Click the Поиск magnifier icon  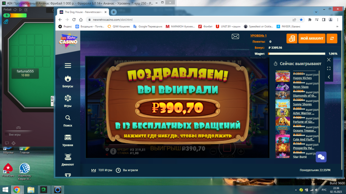point(68,118)
